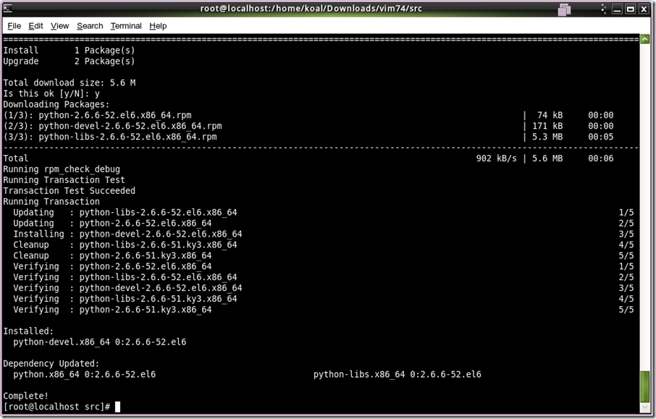Click the stacked windows icon in title bar
This screenshot has width=656, height=419.
tap(564, 9)
